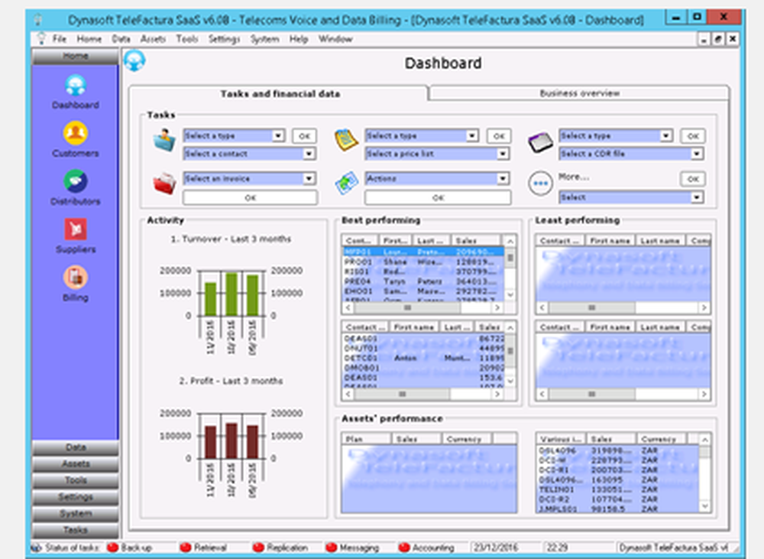
Task: Click the Accounting red status indicator
Action: (404, 548)
